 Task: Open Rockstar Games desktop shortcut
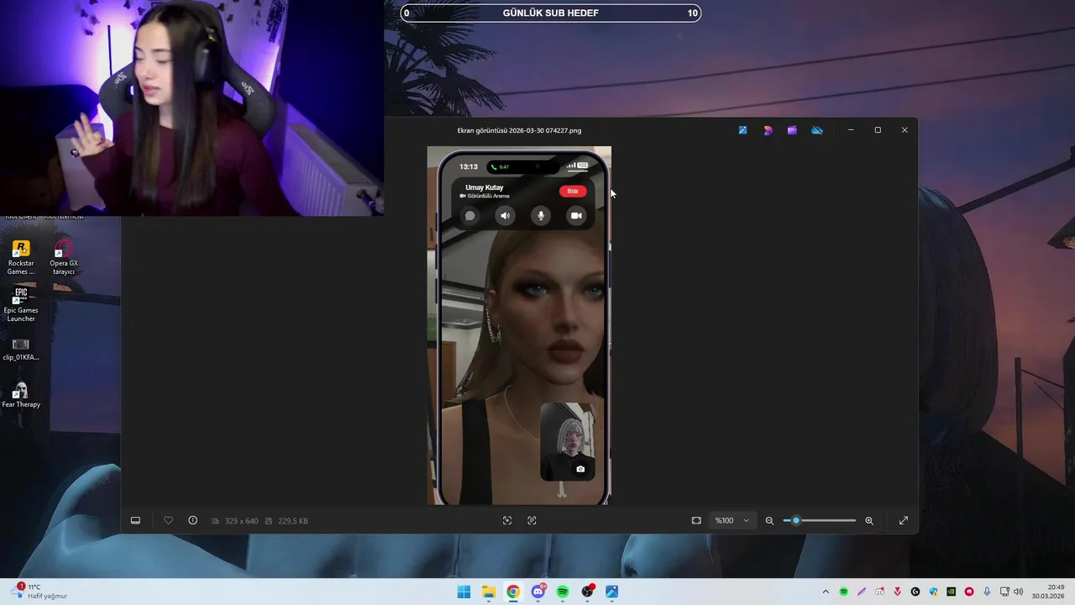click(x=21, y=257)
